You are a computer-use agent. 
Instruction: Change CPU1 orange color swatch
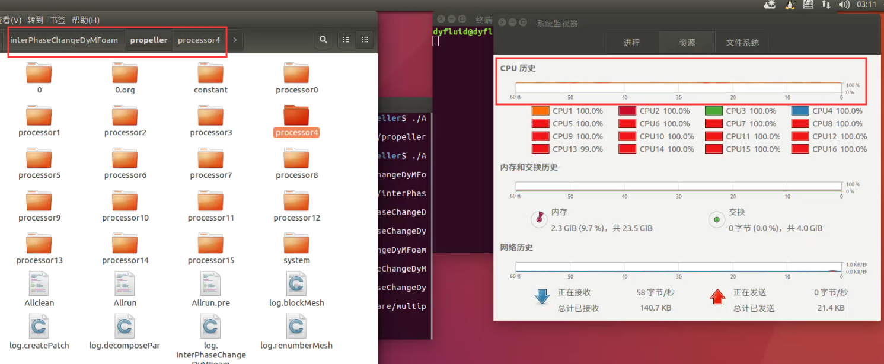click(x=541, y=111)
